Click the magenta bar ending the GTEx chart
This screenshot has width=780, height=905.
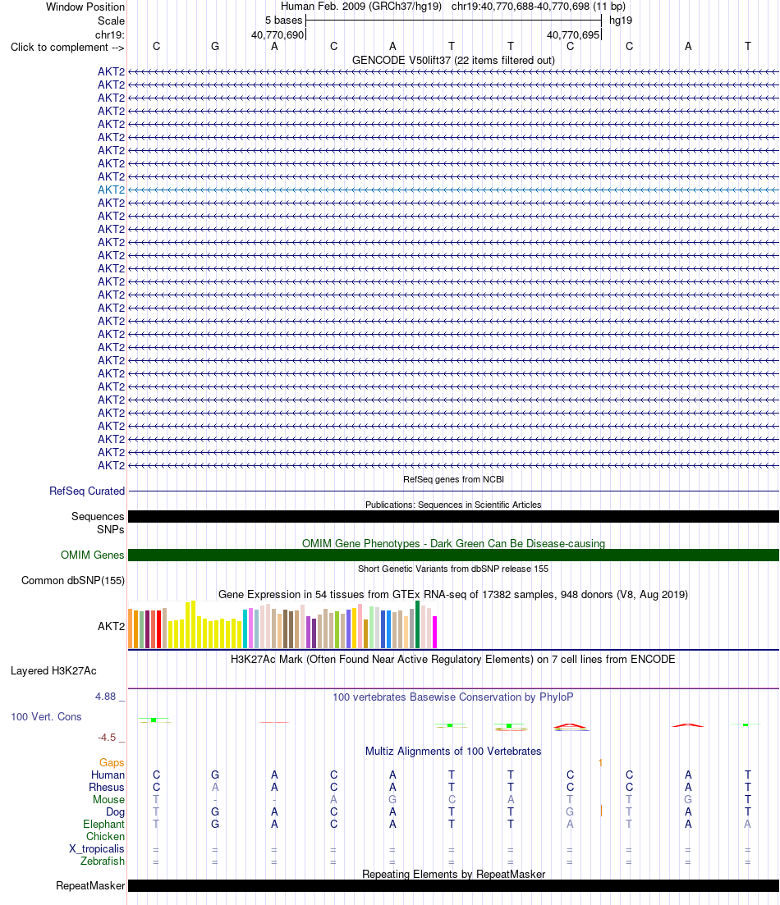[x=434, y=632]
